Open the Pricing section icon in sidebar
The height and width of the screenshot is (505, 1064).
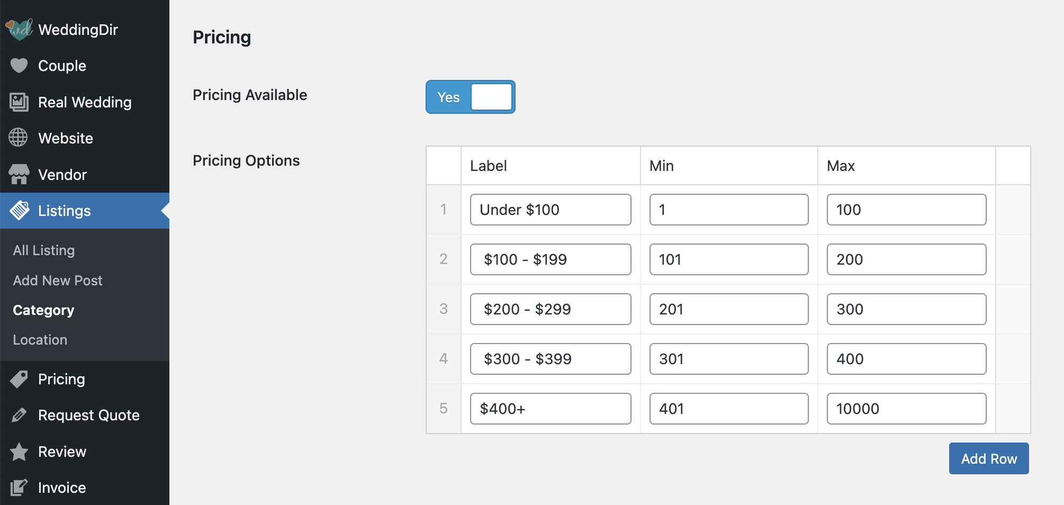tap(19, 379)
